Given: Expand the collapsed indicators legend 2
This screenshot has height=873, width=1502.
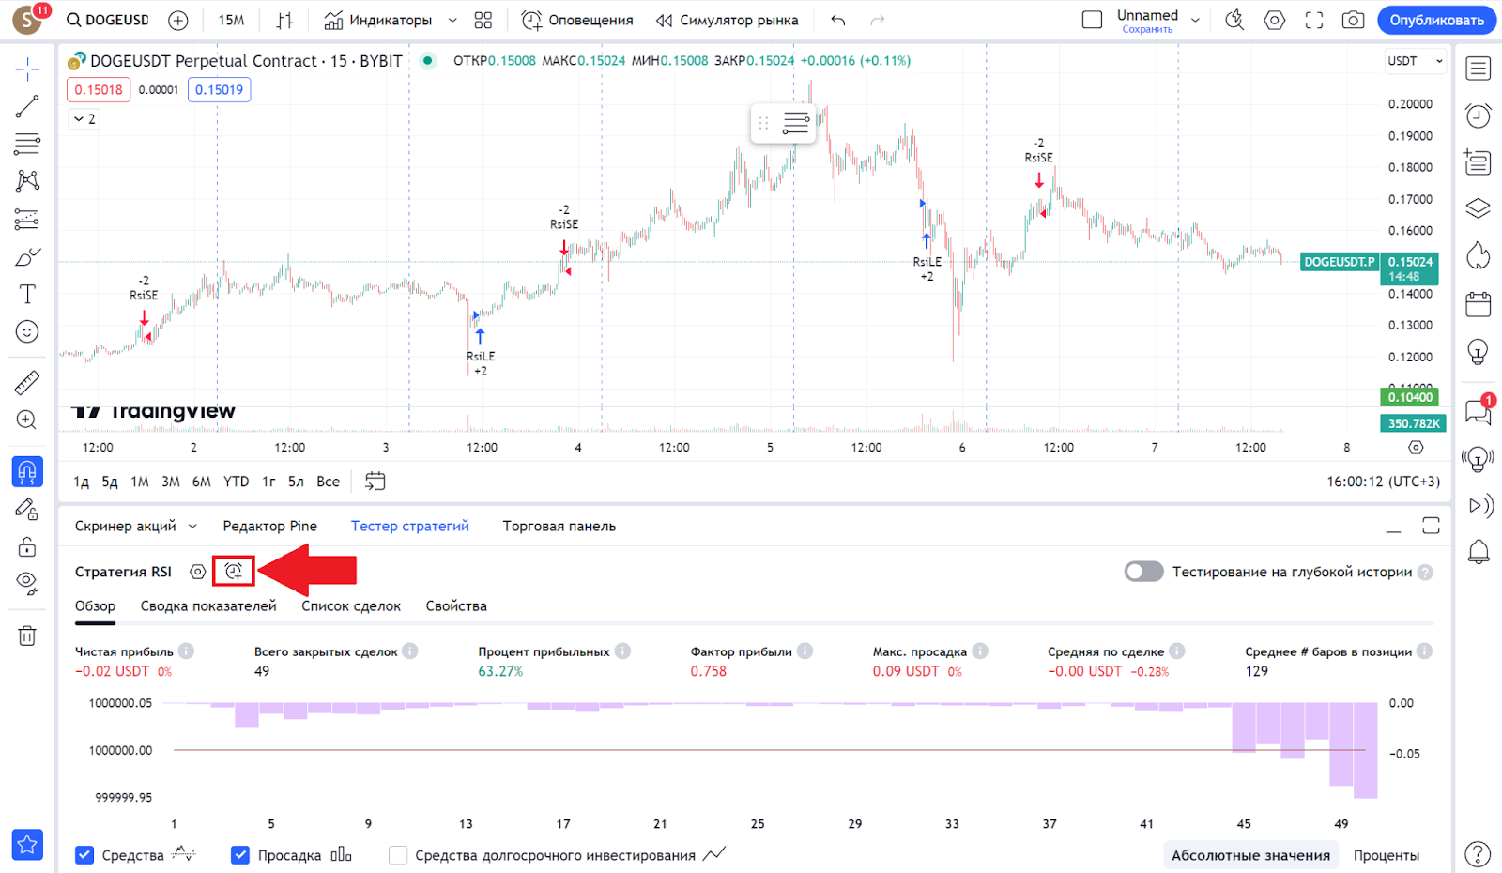Looking at the screenshot, I should 84,119.
